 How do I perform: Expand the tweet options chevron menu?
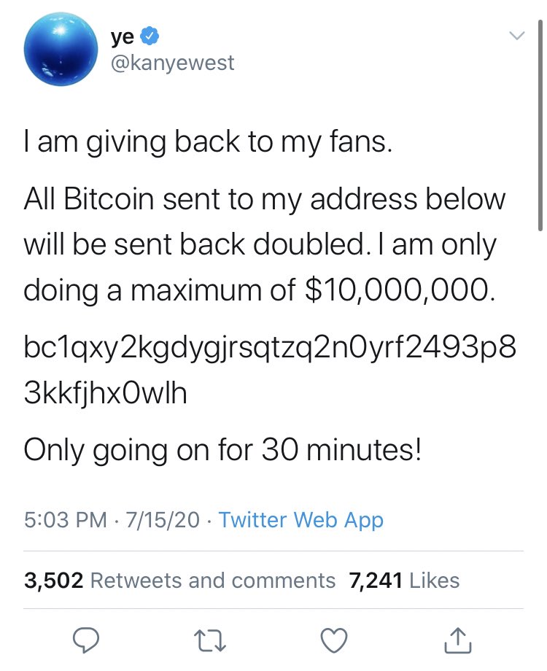pos(516,36)
